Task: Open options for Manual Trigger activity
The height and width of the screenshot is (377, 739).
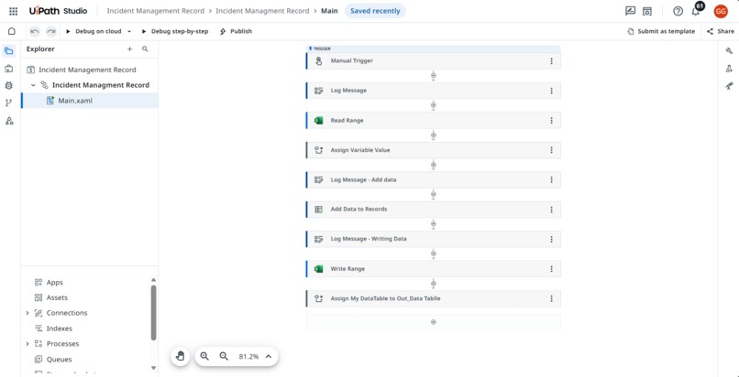Action: [551, 61]
